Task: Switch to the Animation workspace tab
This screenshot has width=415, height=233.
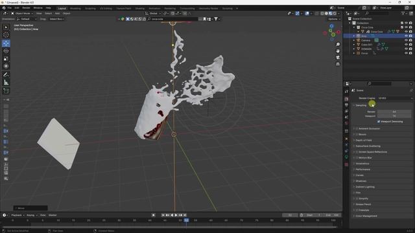Action: pyautogui.click(x=154, y=8)
